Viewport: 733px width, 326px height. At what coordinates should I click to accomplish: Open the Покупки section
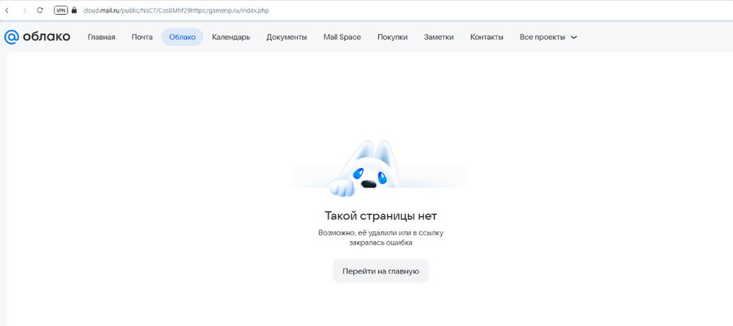point(392,37)
